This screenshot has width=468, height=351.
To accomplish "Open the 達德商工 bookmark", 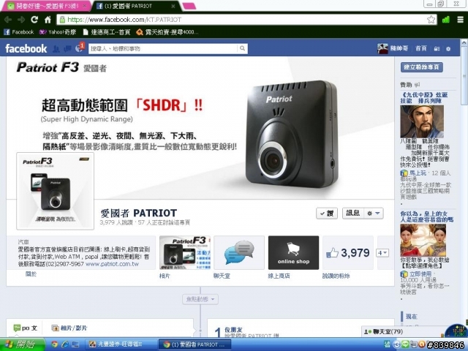I will 107,32.
